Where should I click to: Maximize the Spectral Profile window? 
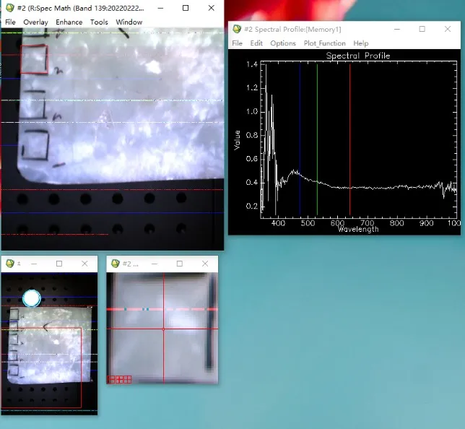point(422,29)
